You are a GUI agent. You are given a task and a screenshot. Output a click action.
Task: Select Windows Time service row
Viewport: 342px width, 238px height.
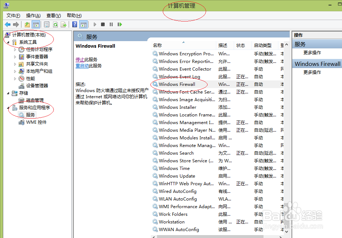[x=217, y=168]
